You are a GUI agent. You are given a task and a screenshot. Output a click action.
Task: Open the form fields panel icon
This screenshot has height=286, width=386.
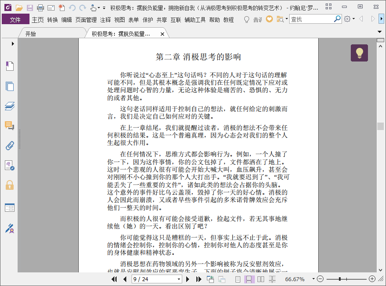tap(10, 208)
